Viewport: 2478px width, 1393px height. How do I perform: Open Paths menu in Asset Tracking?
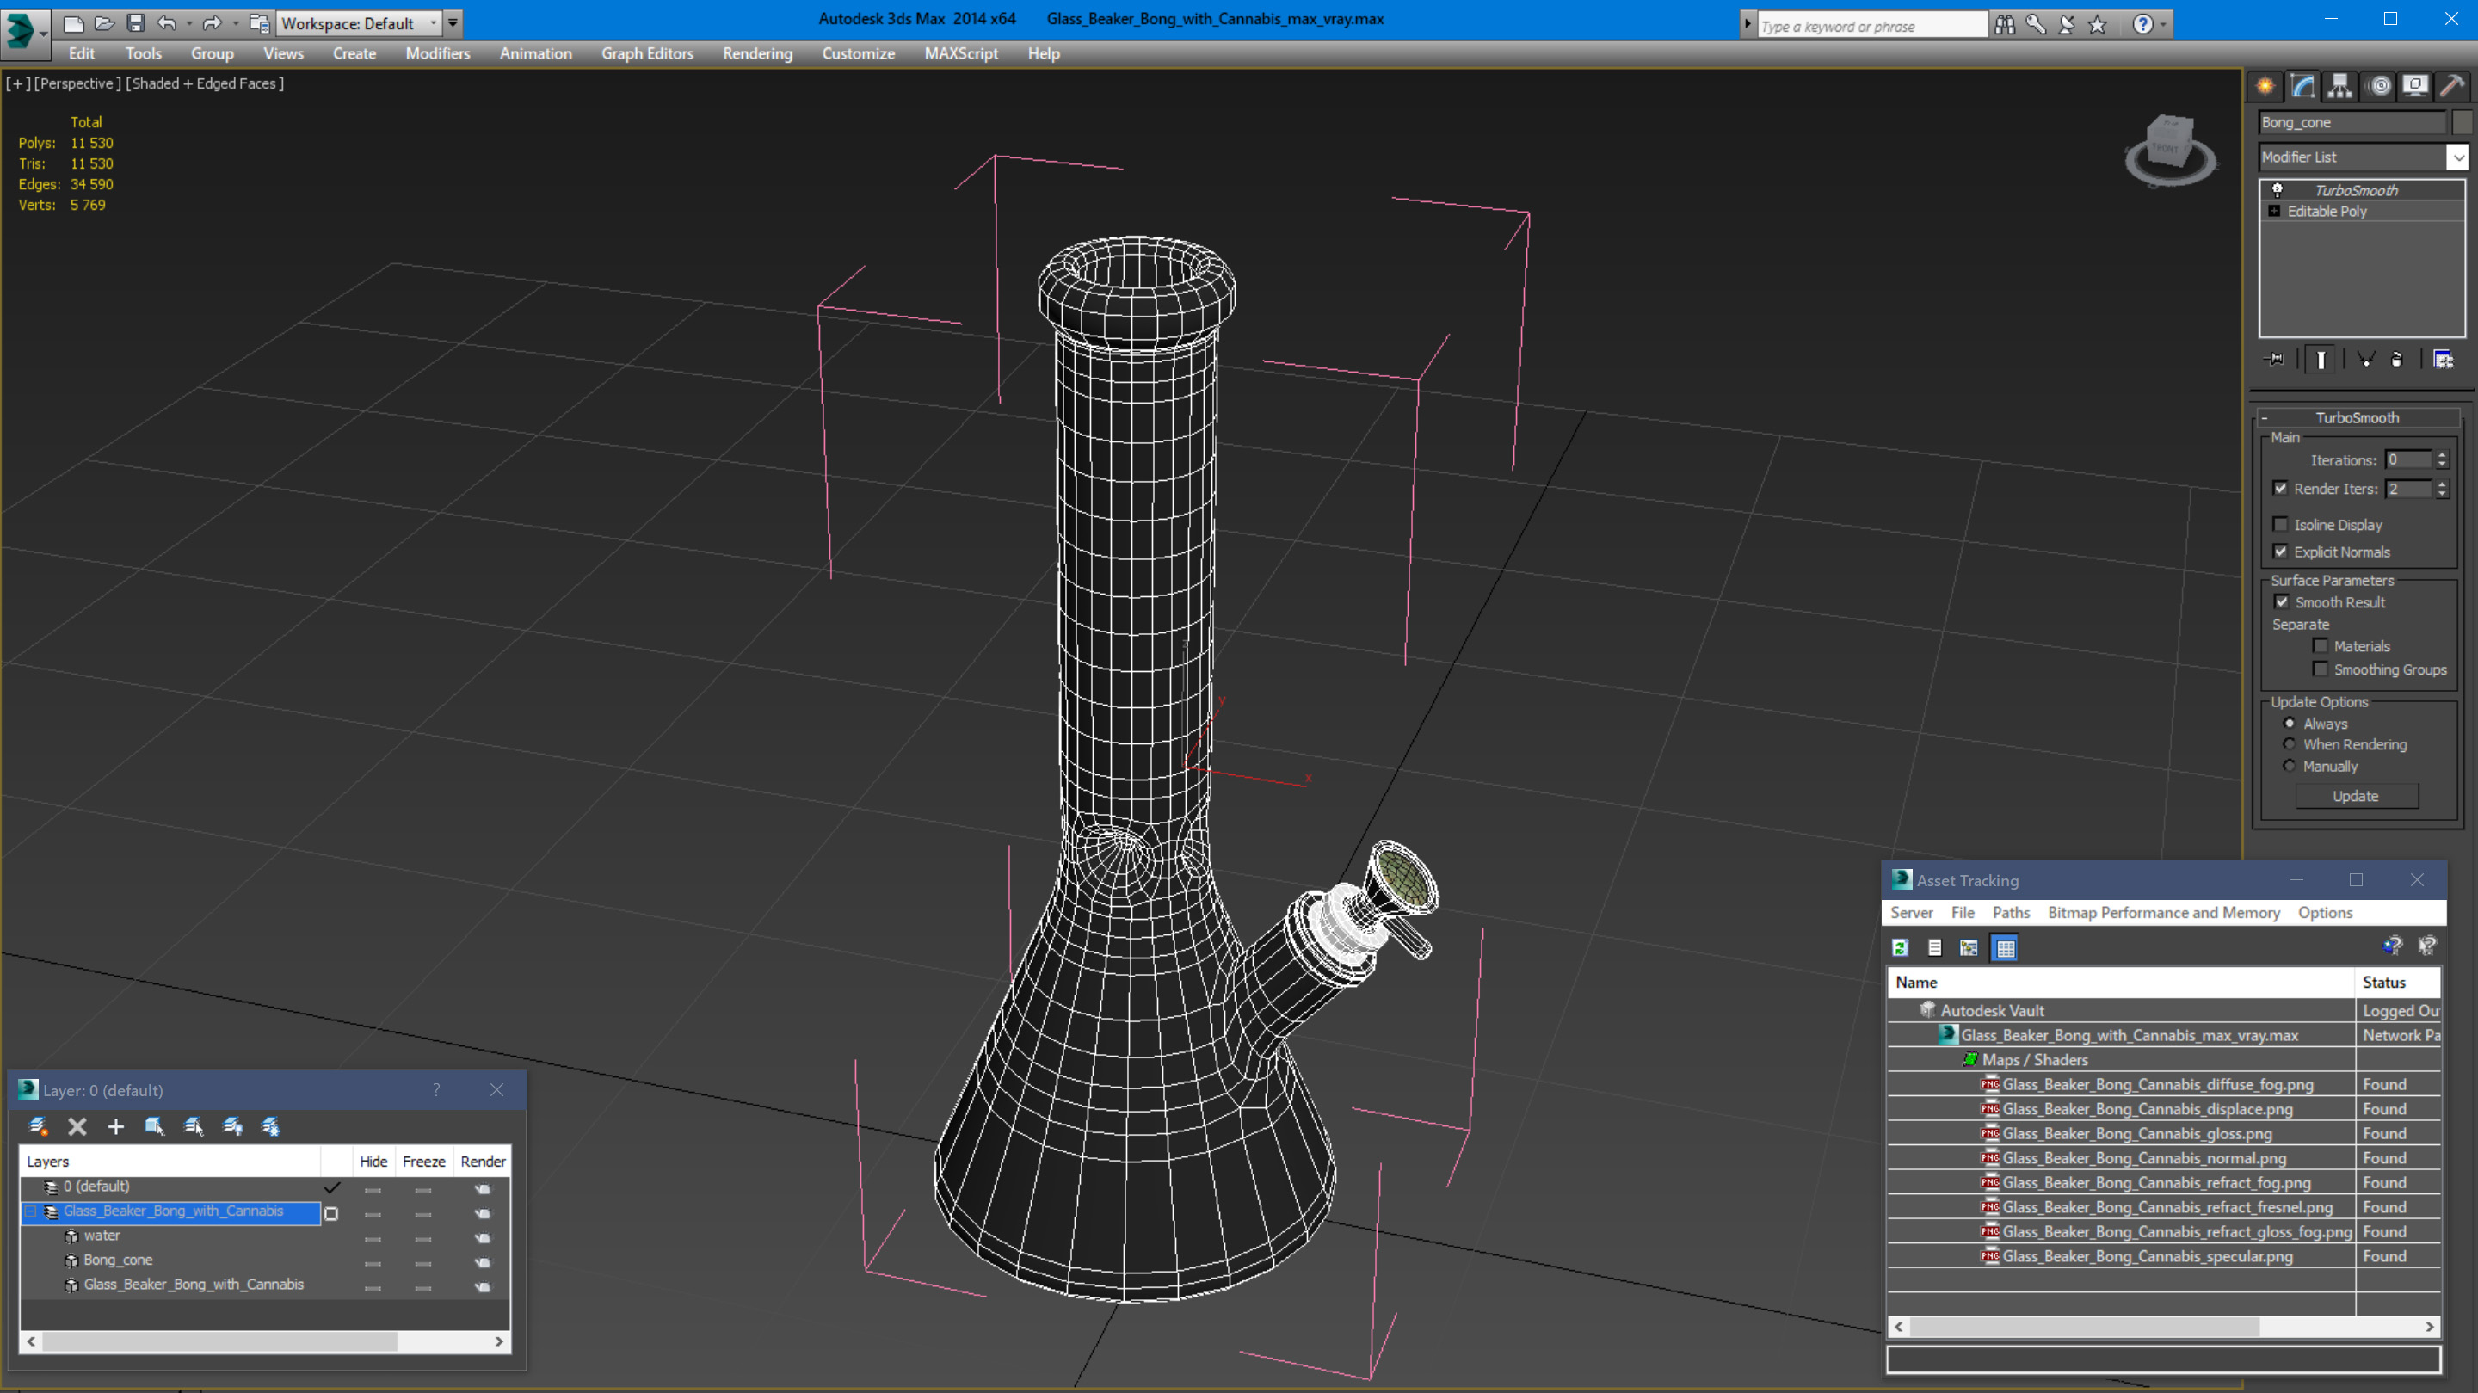(x=2011, y=913)
